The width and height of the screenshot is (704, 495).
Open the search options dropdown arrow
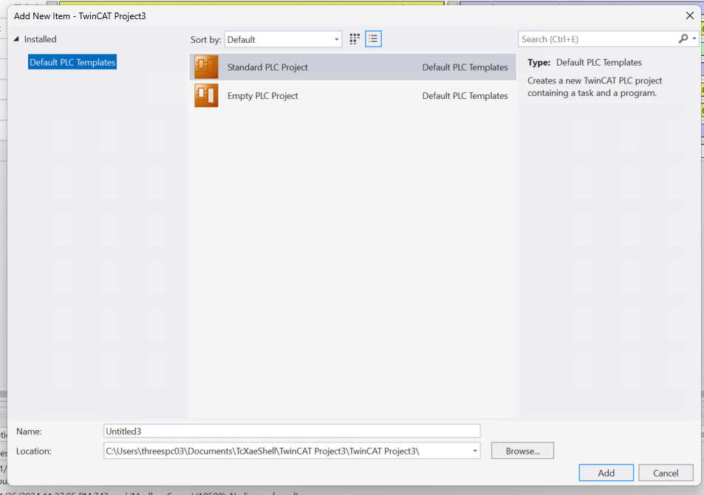(x=694, y=39)
